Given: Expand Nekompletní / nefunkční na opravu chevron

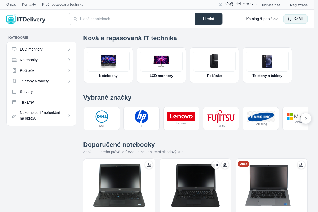Looking at the screenshot, I should coord(69,116).
